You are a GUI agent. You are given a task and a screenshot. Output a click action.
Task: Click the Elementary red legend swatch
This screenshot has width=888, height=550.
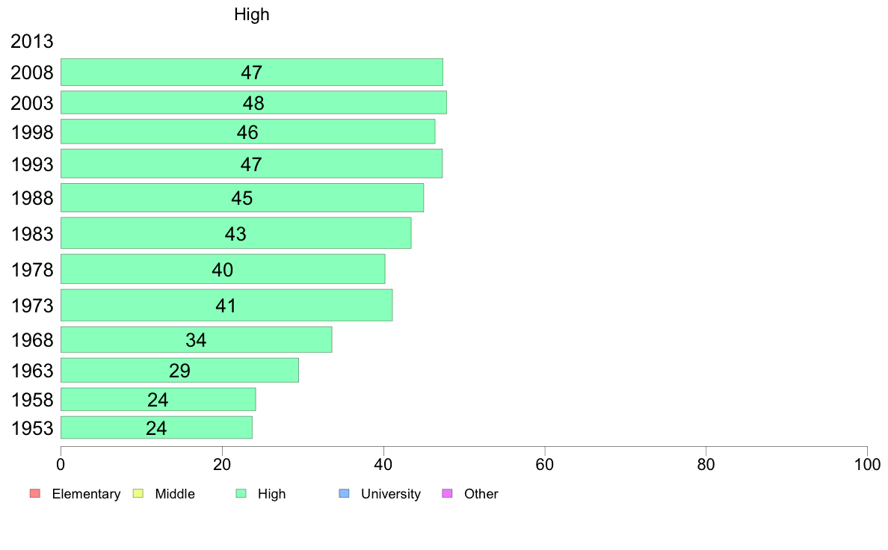coord(35,493)
